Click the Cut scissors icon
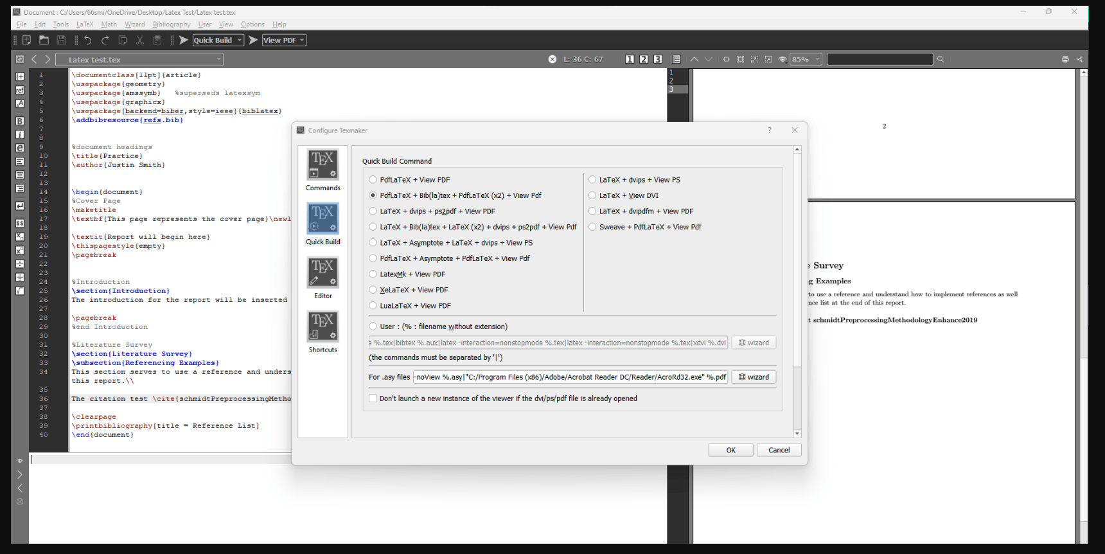1105x554 pixels. pyautogui.click(x=140, y=40)
